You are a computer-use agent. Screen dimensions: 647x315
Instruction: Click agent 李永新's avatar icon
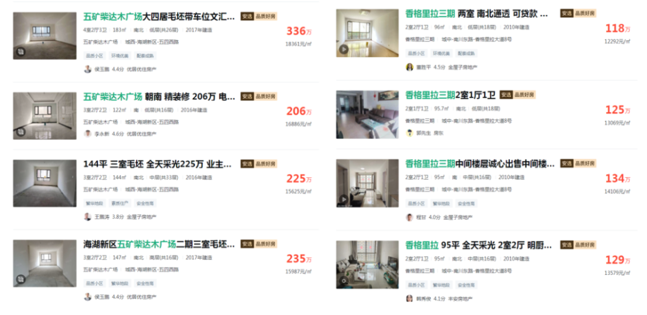87,134
